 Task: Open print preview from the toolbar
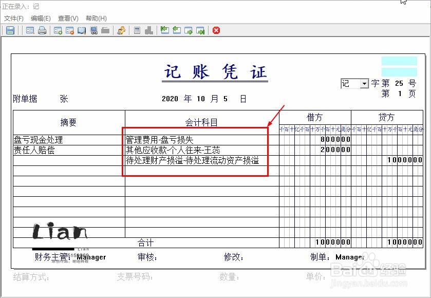(30, 30)
